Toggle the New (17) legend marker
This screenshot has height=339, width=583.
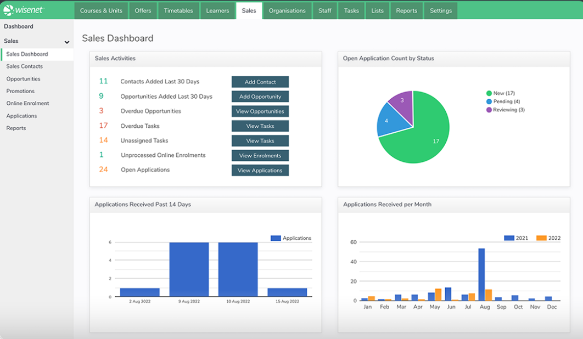[x=489, y=93]
